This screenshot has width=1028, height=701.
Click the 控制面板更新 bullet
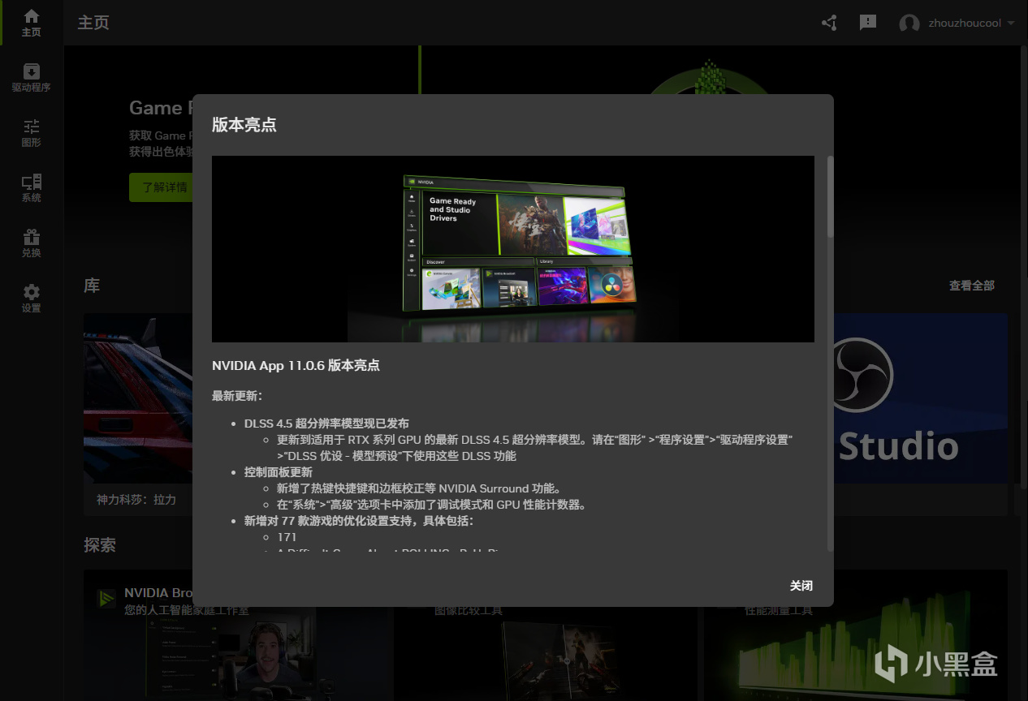278,472
